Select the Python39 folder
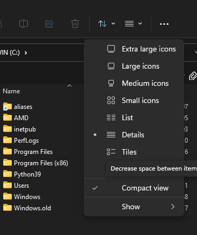197x235 pixels. 22,174
